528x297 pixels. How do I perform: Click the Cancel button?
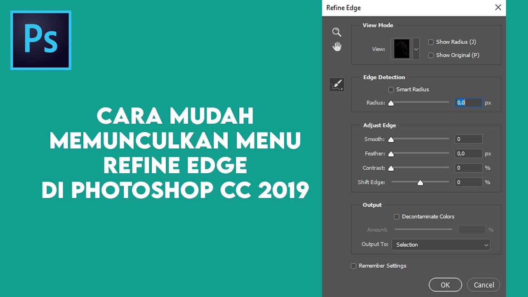(x=483, y=285)
